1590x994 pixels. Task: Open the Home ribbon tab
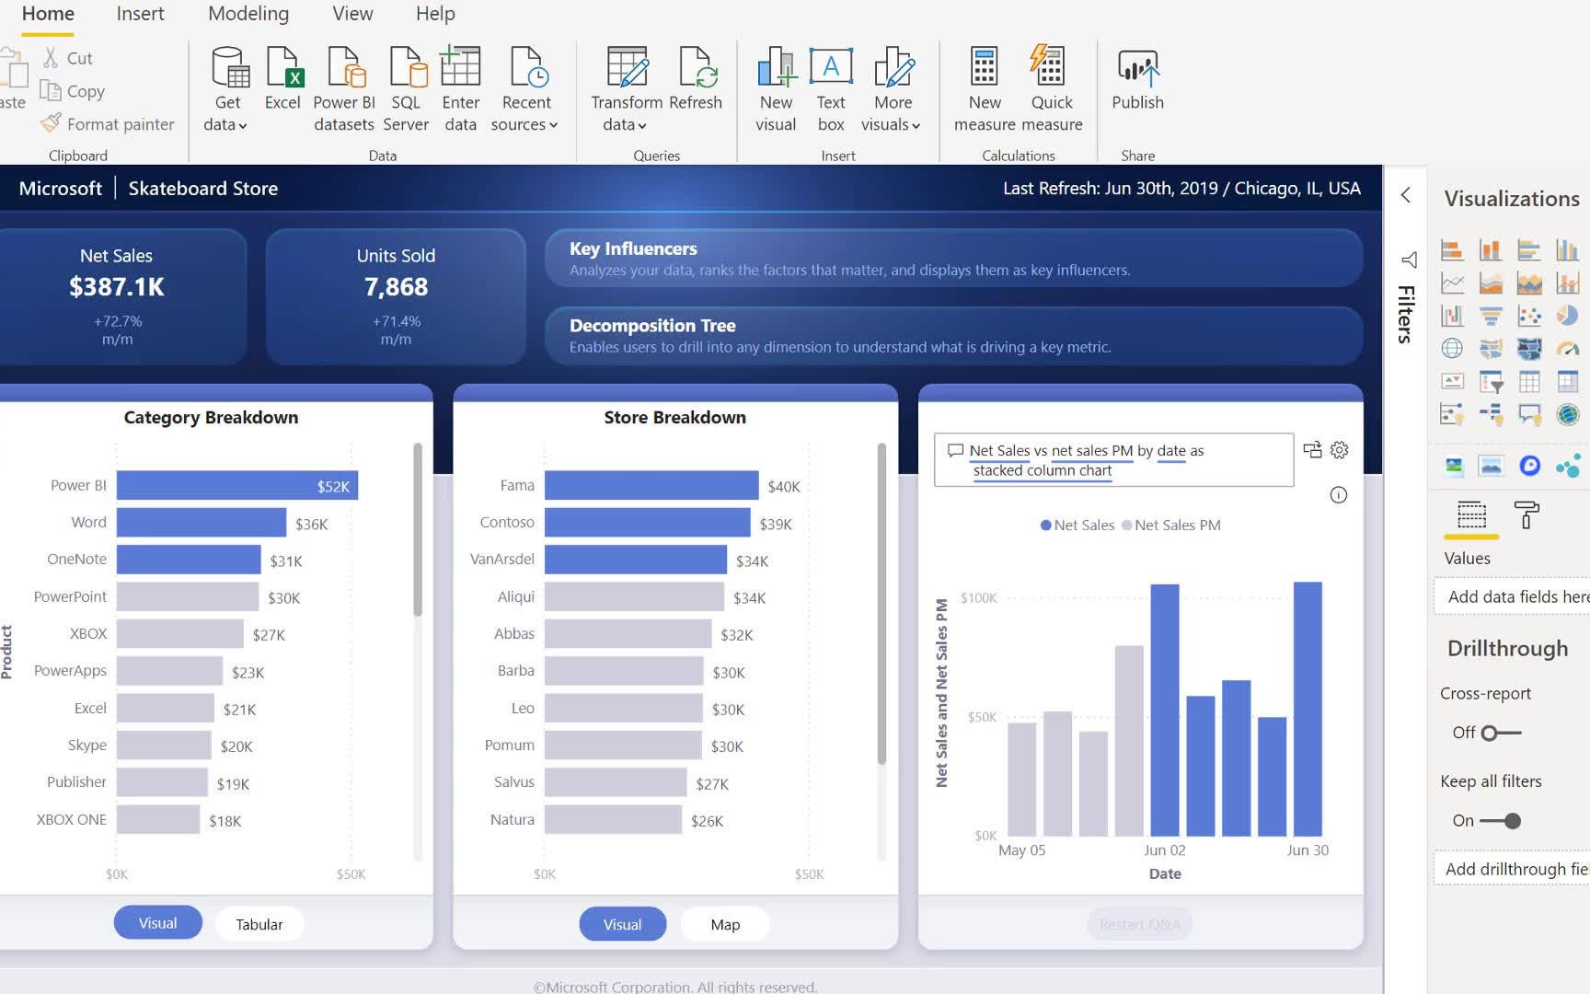pyautogui.click(x=48, y=14)
